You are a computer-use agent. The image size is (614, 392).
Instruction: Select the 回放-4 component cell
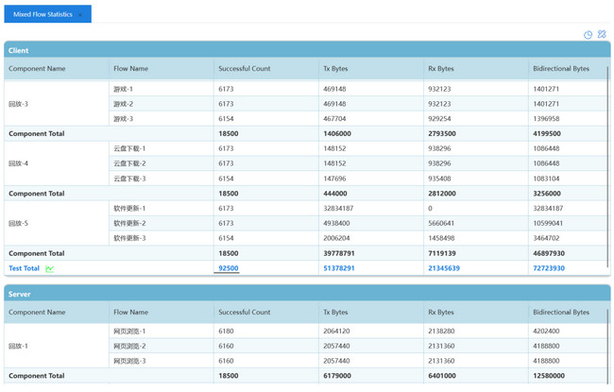coord(19,163)
